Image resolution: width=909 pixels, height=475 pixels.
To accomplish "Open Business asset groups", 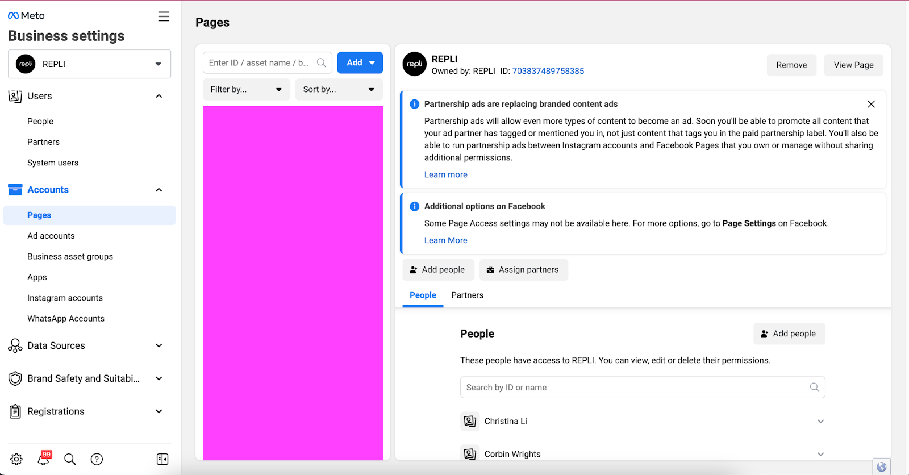I will click(70, 256).
